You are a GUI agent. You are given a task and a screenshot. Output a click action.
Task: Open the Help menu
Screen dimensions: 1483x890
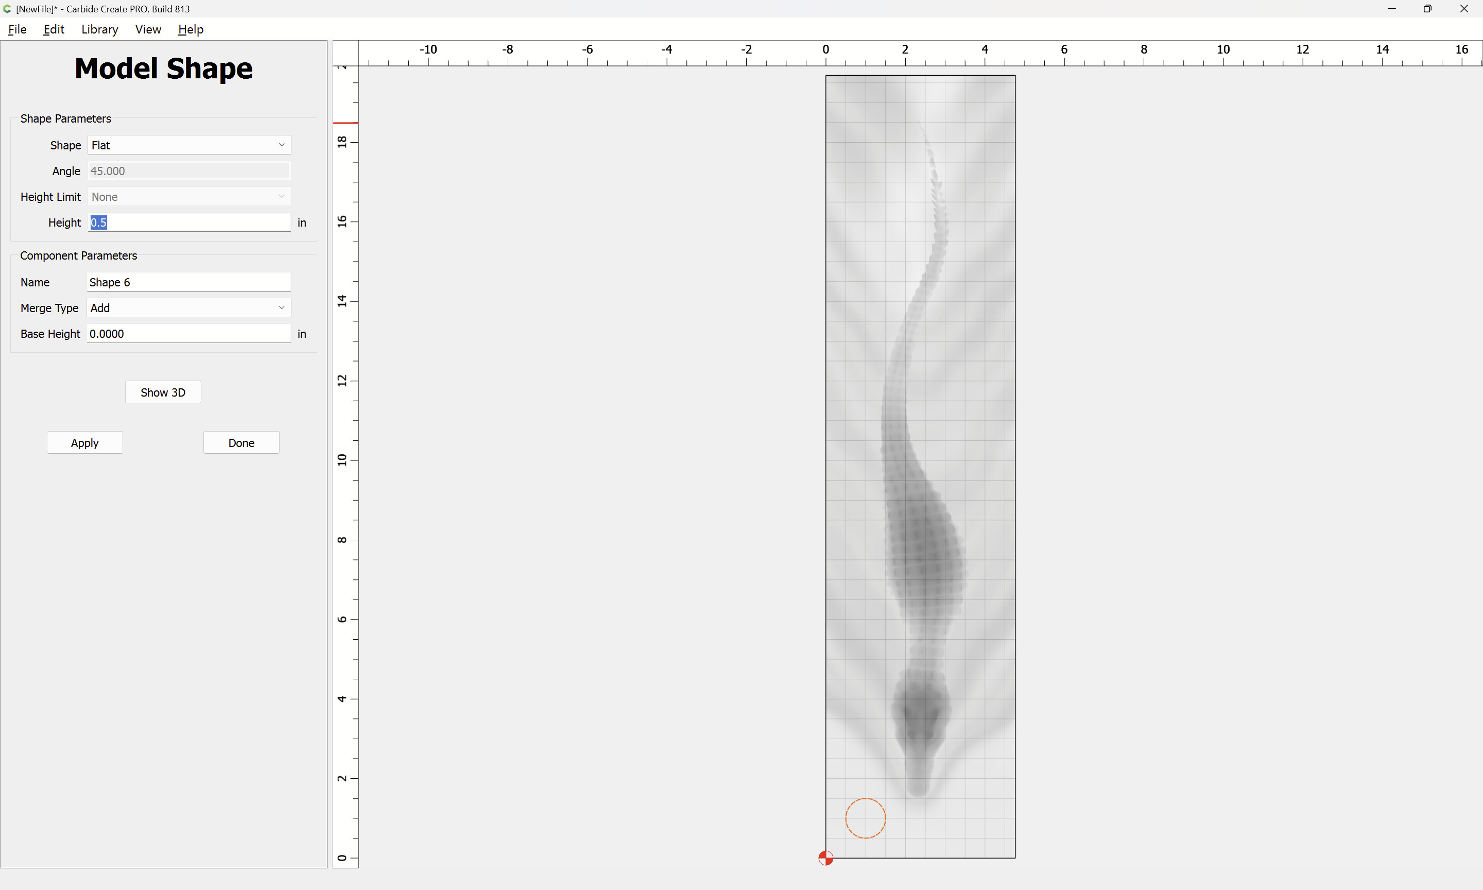191,29
